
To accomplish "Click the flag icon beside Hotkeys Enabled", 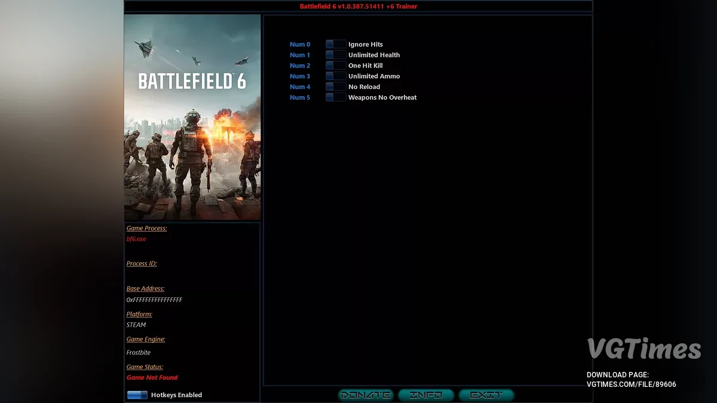I will click(137, 395).
